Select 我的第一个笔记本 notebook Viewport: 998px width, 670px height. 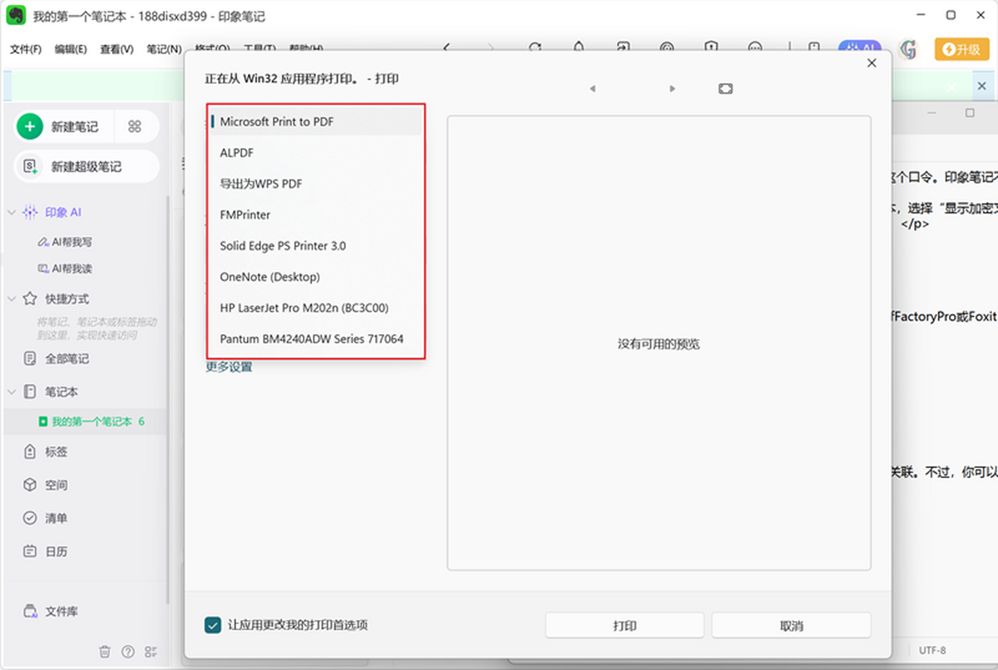[91, 421]
